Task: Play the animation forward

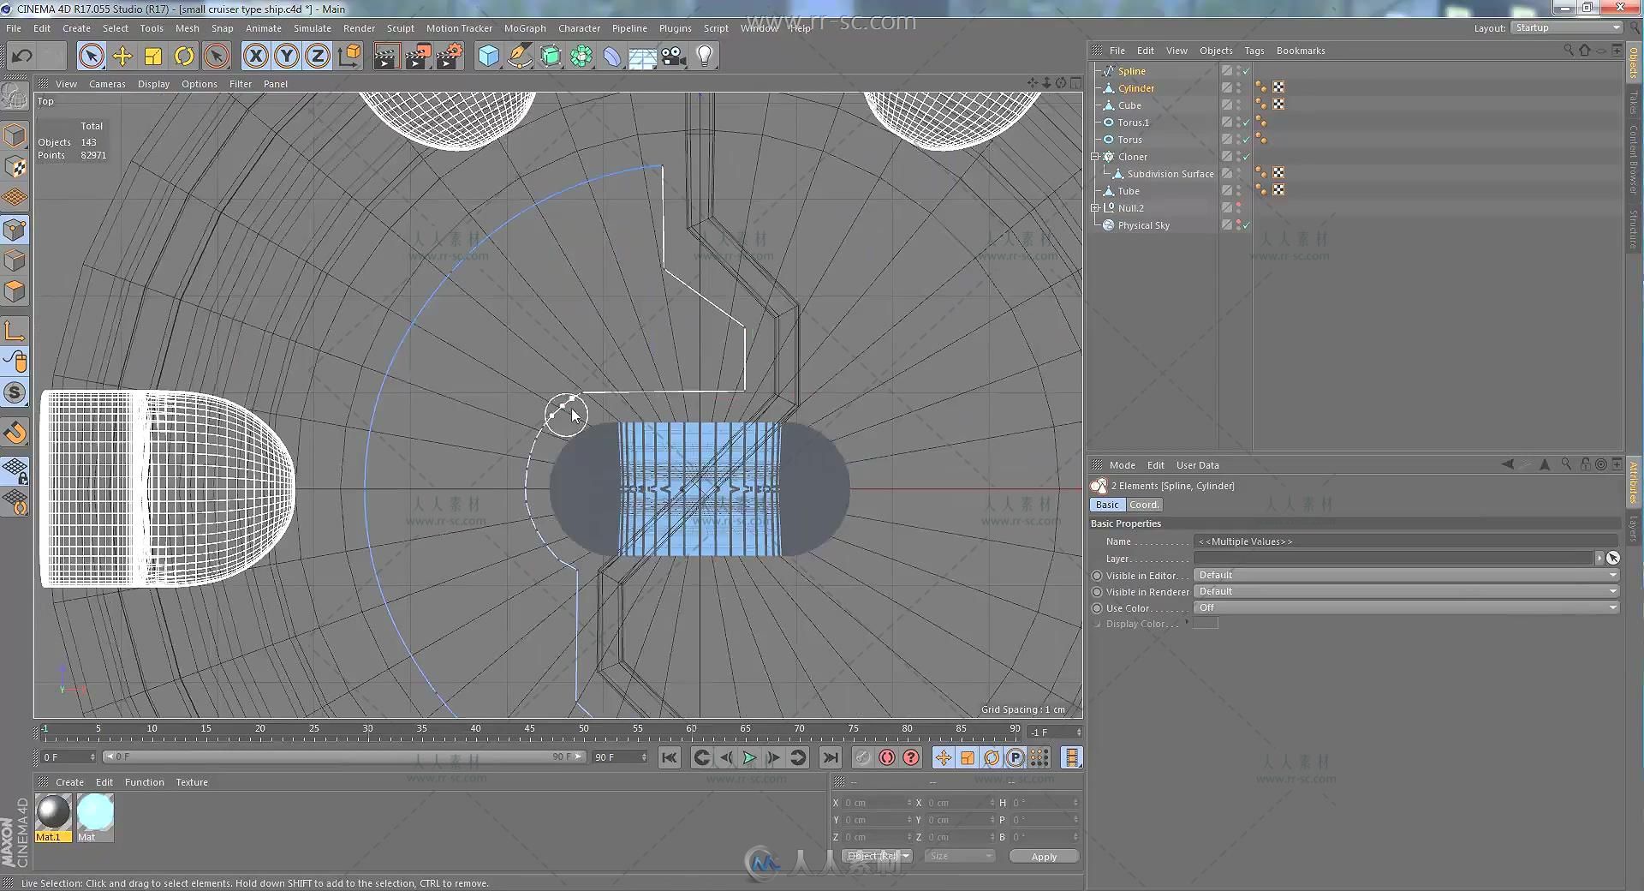Action: pyautogui.click(x=749, y=757)
